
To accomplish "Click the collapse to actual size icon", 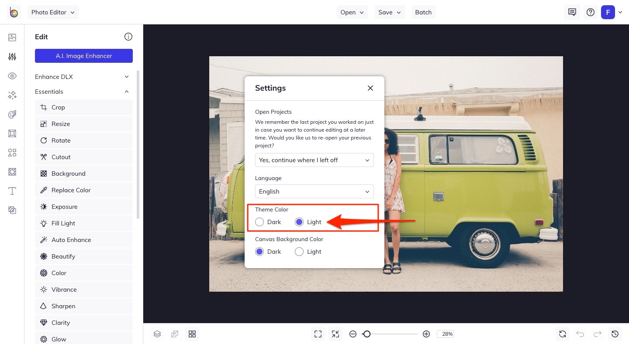I will pos(335,334).
